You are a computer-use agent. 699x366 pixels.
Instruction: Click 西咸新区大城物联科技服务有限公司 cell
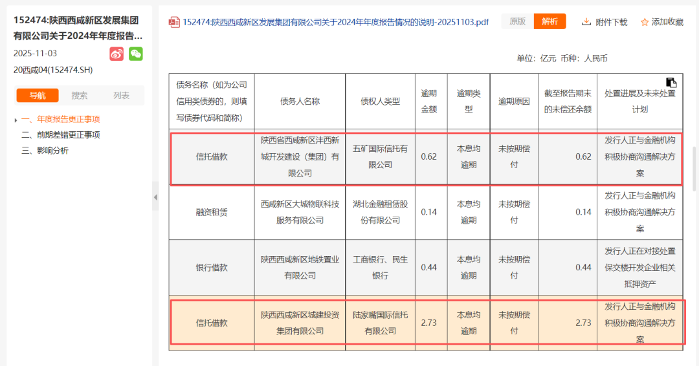tap(300, 212)
